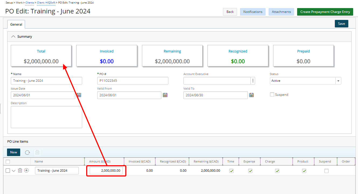This screenshot has width=358, height=194.
Task: Go to Client: HiQSoft breadcrumb link
Action: pos(46,2)
